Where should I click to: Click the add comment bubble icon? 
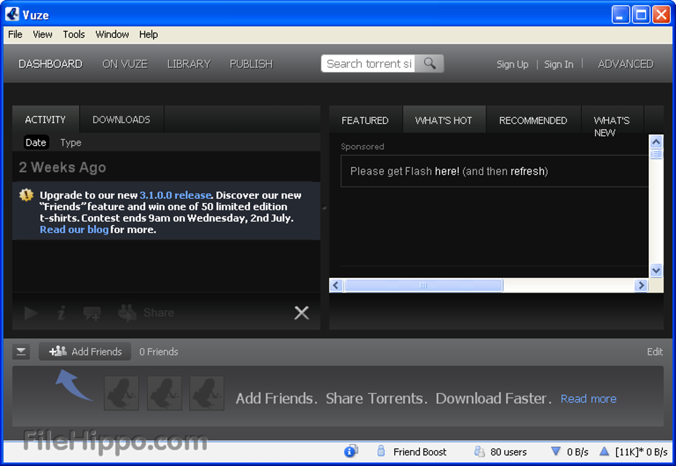tap(92, 314)
